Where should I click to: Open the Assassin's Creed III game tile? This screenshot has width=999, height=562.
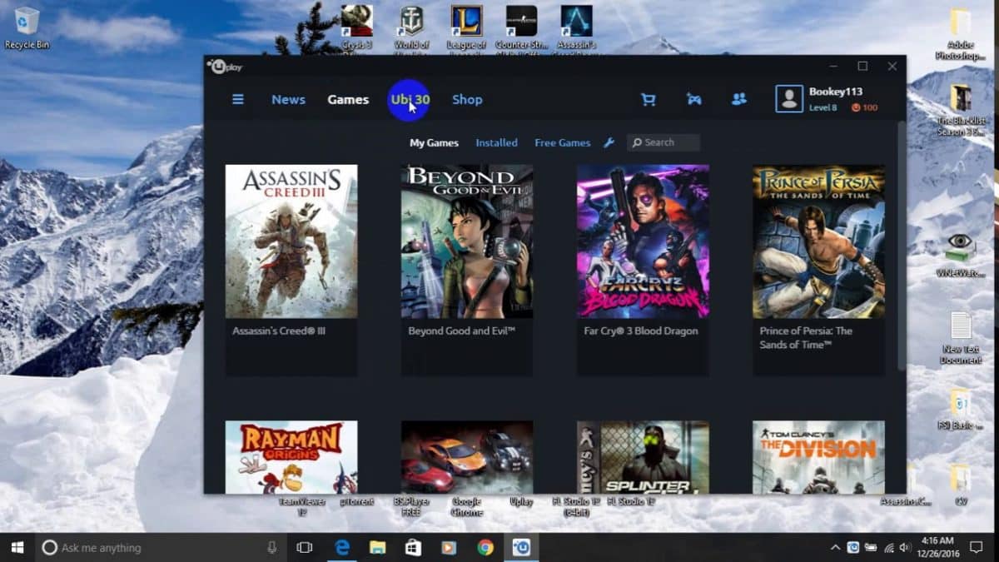tap(291, 241)
